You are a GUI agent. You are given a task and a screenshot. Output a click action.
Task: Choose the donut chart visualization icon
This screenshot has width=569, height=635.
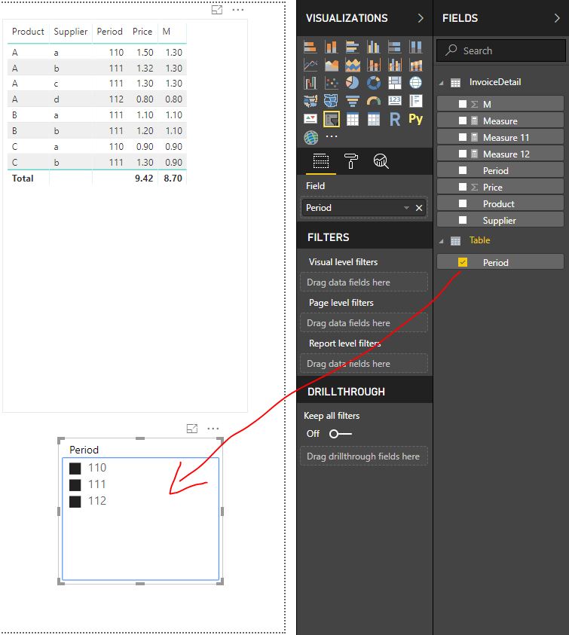tap(373, 83)
